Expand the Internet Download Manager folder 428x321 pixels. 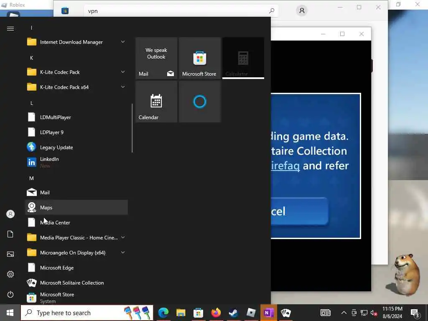click(x=76, y=42)
